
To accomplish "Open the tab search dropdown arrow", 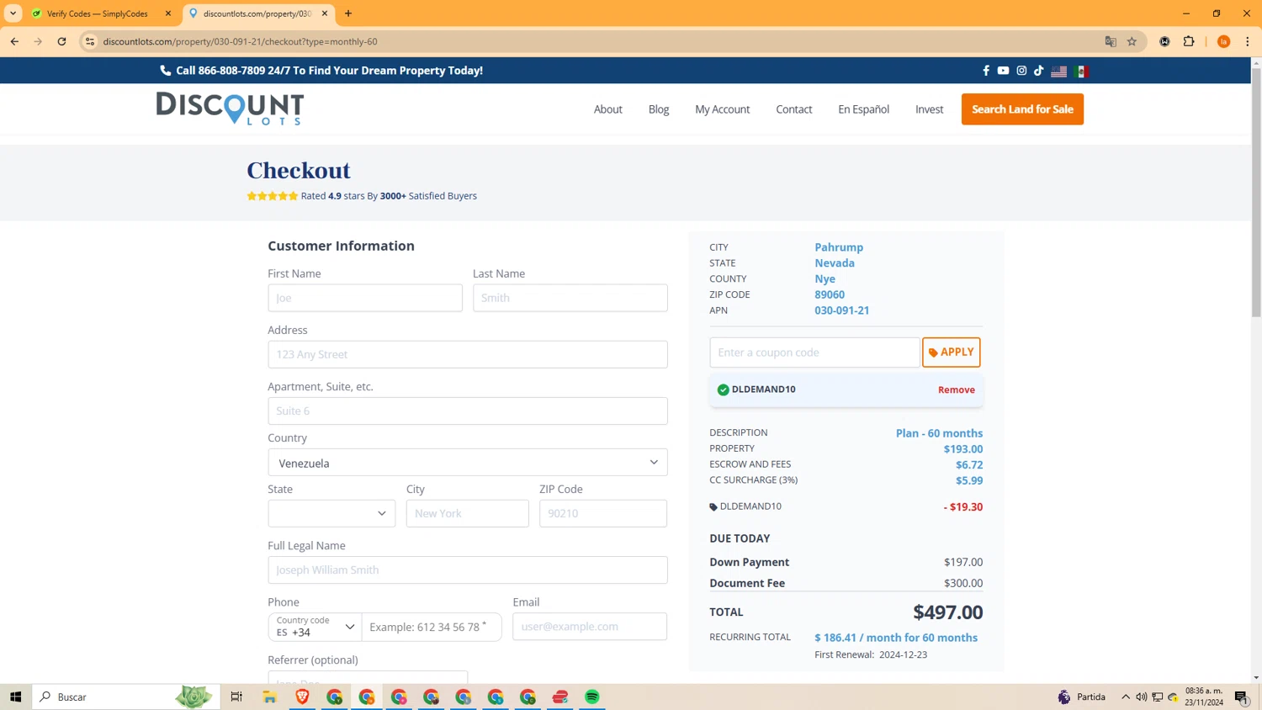I will [x=13, y=13].
